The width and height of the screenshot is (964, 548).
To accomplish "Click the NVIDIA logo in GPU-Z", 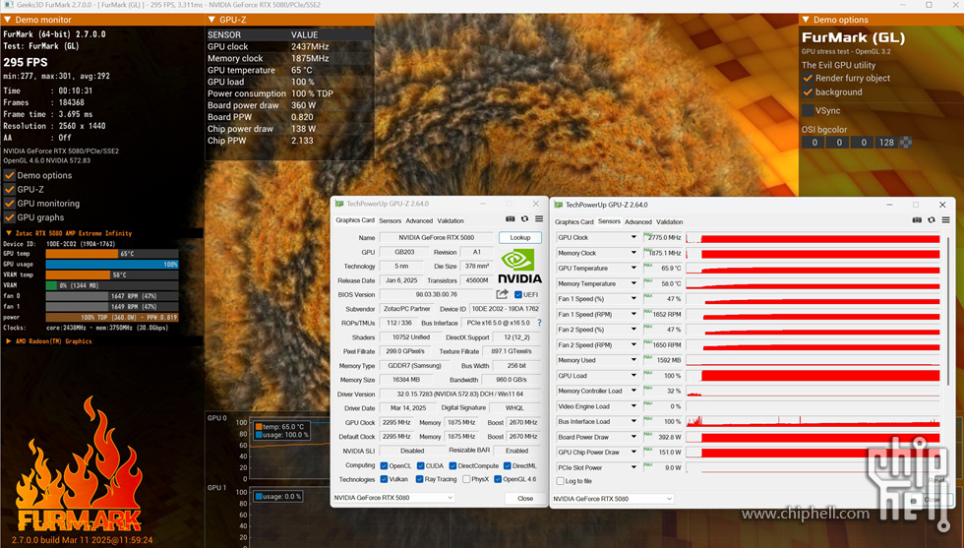I will tap(519, 267).
